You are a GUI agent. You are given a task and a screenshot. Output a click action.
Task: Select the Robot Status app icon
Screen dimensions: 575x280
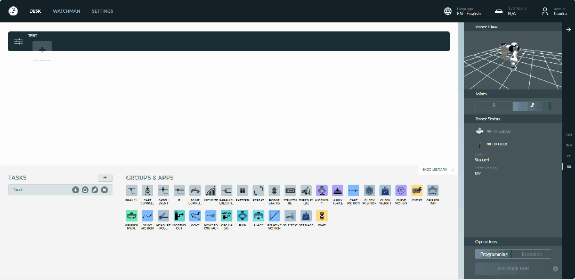point(274,191)
